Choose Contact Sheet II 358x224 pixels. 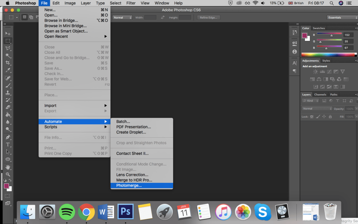click(x=142, y=154)
